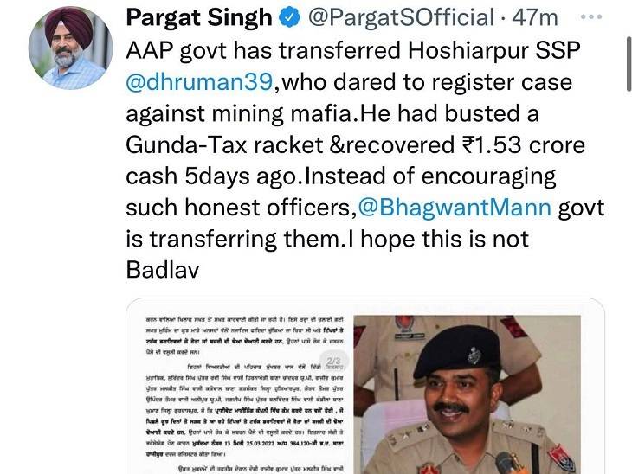Open the three-dot more options menu
The width and height of the screenshot is (632, 474).
591,17
